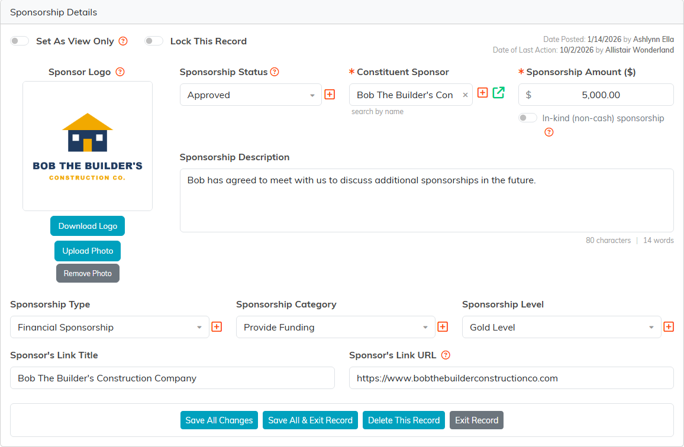Open Sponsorship Type dropdown showing Financial Sponsorship
This screenshot has height=447, width=684.
click(x=109, y=327)
